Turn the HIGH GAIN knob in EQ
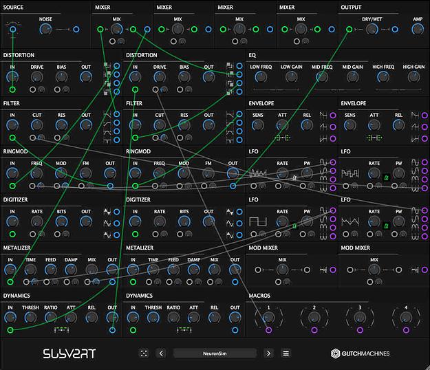This screenshot has height=370, width=430. [413, 77]
